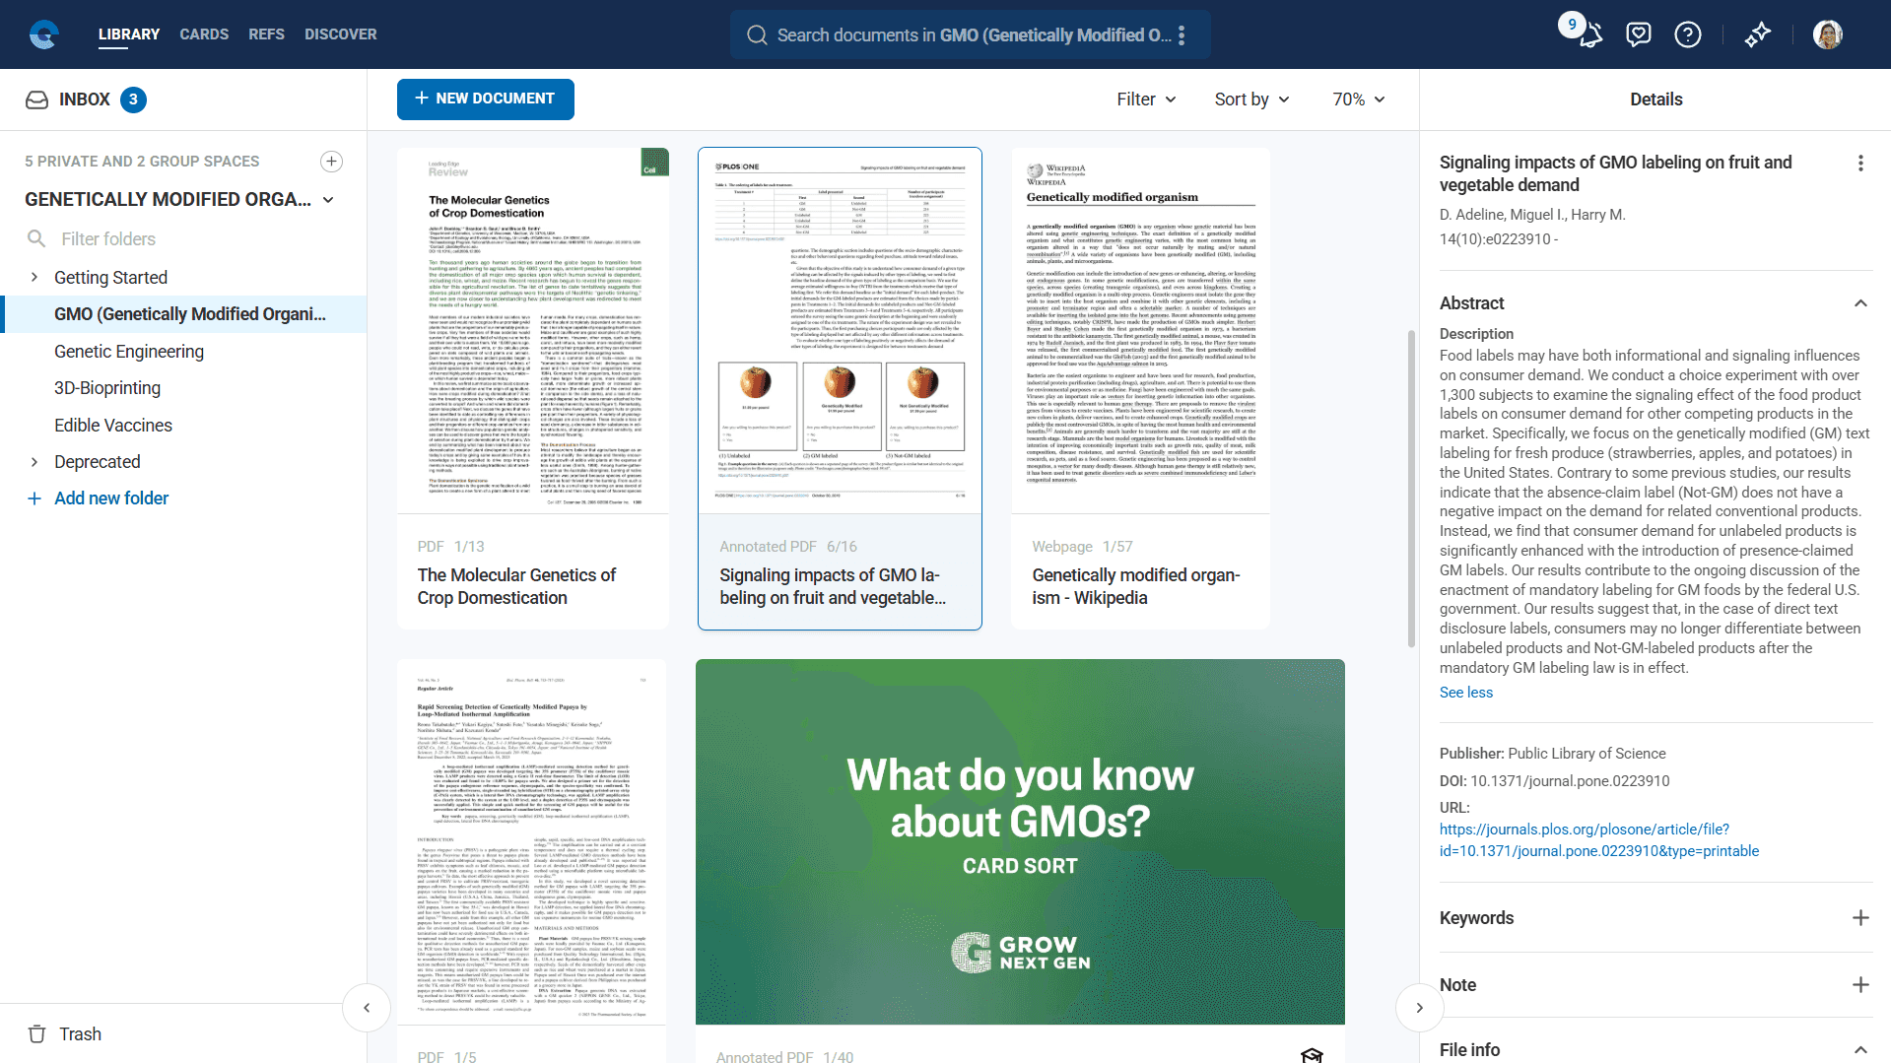Viewport: 1891px width, 1063px height.
Task: Switch to the Discover tab
Action: point(340,34)
